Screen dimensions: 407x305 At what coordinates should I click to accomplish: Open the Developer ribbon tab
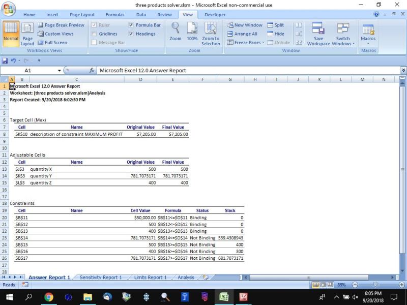pyautogui.click(x=215, y=15)
